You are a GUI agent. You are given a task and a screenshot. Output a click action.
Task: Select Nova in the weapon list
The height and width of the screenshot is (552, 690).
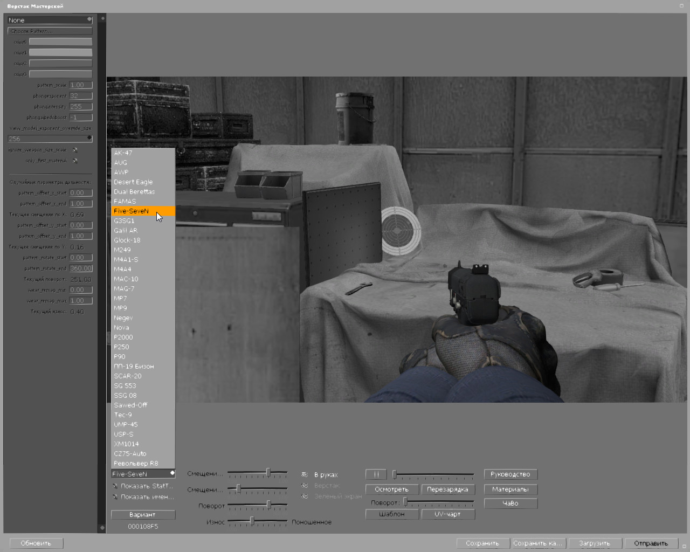(x=143, y=327)
